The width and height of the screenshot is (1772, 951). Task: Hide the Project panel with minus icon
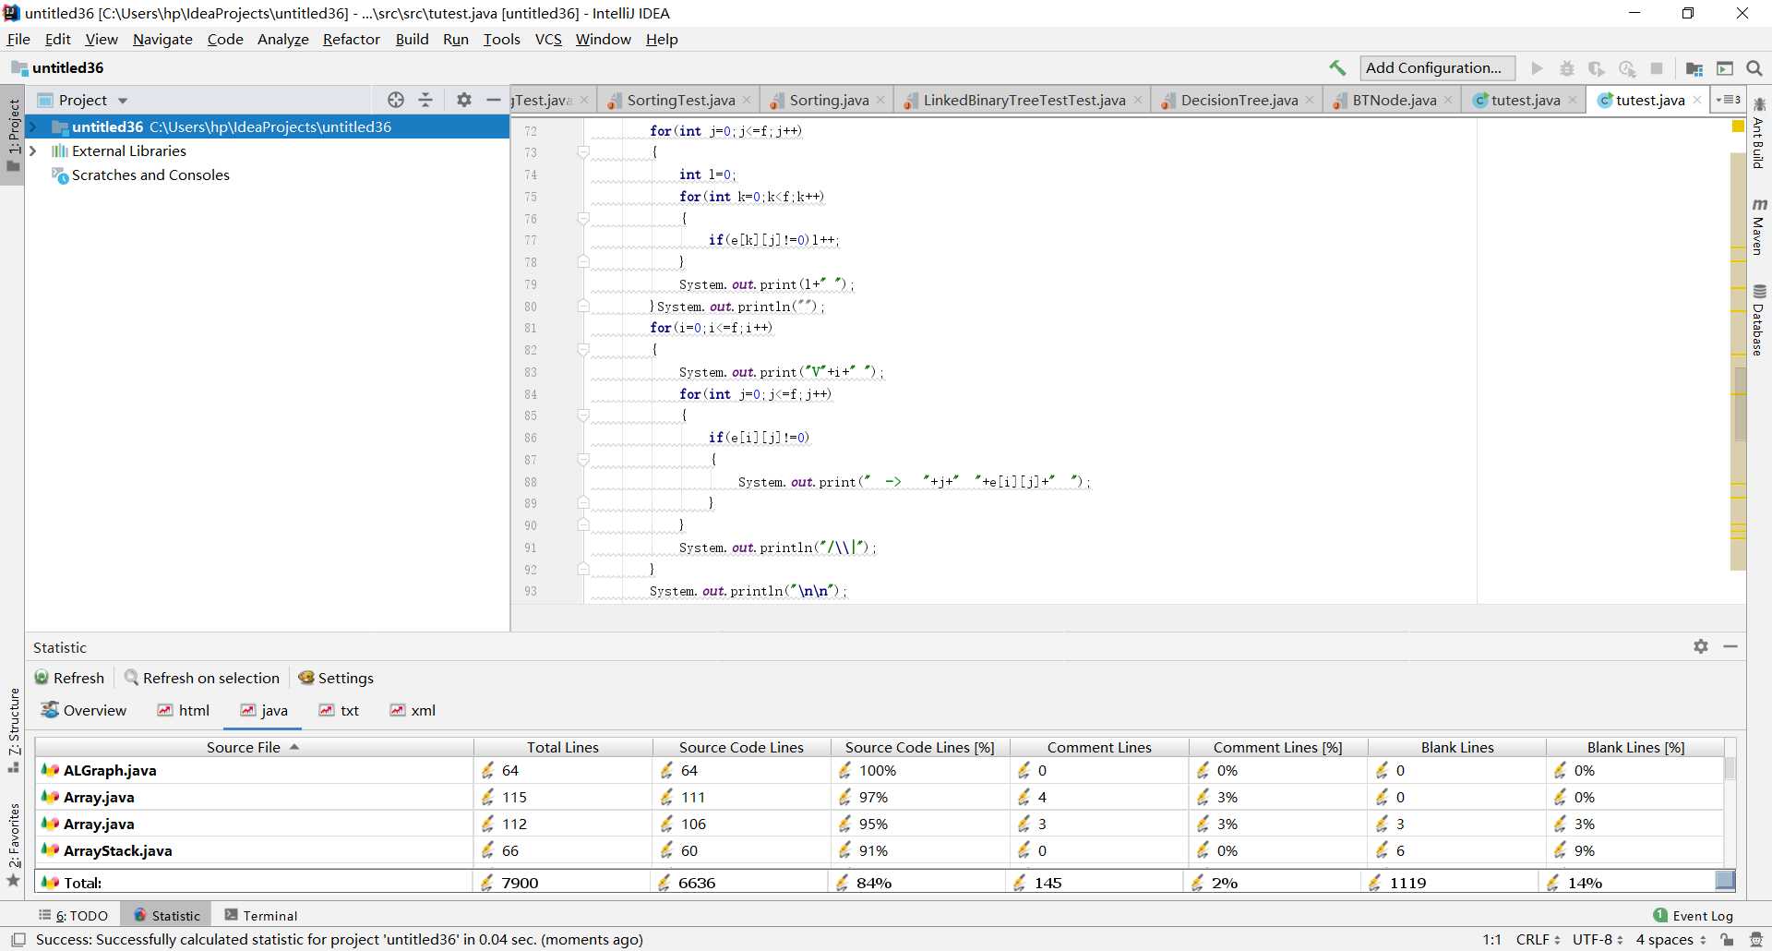(x=494, y=100)
